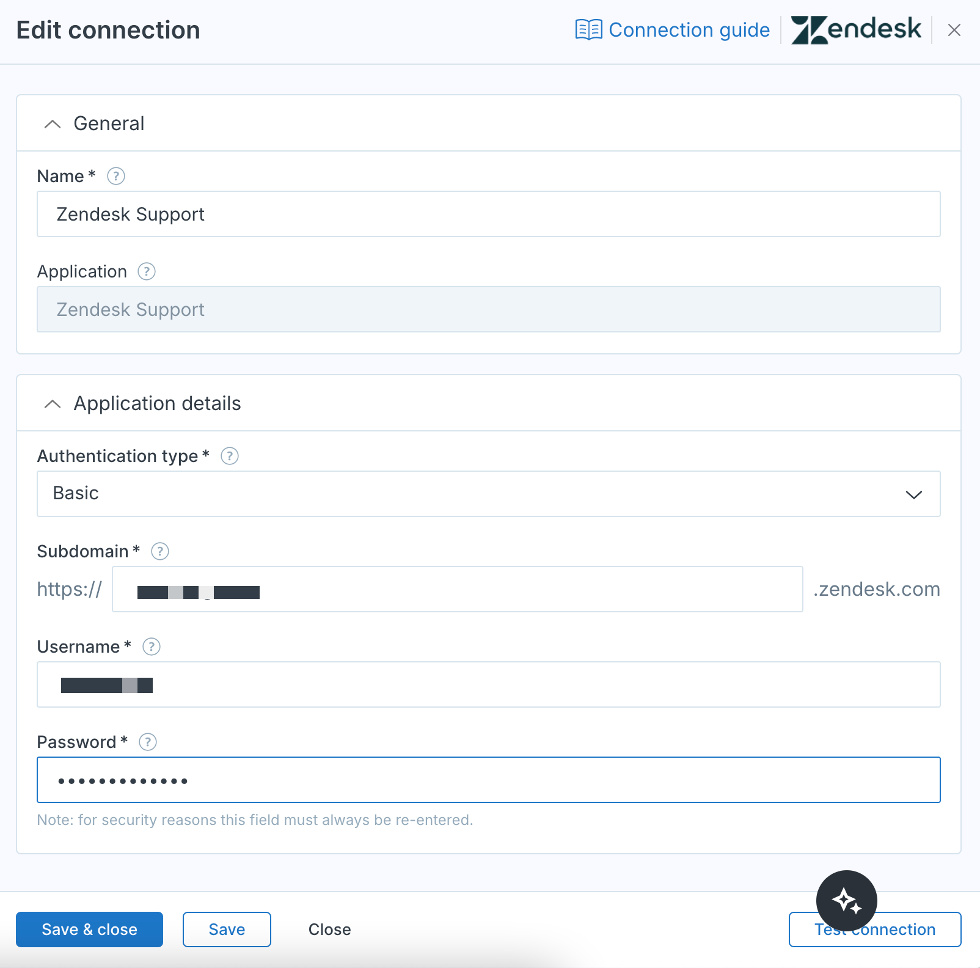Open the AI assistant sparkle button
This screenshot has height=968, width=980.
[847, 901]
